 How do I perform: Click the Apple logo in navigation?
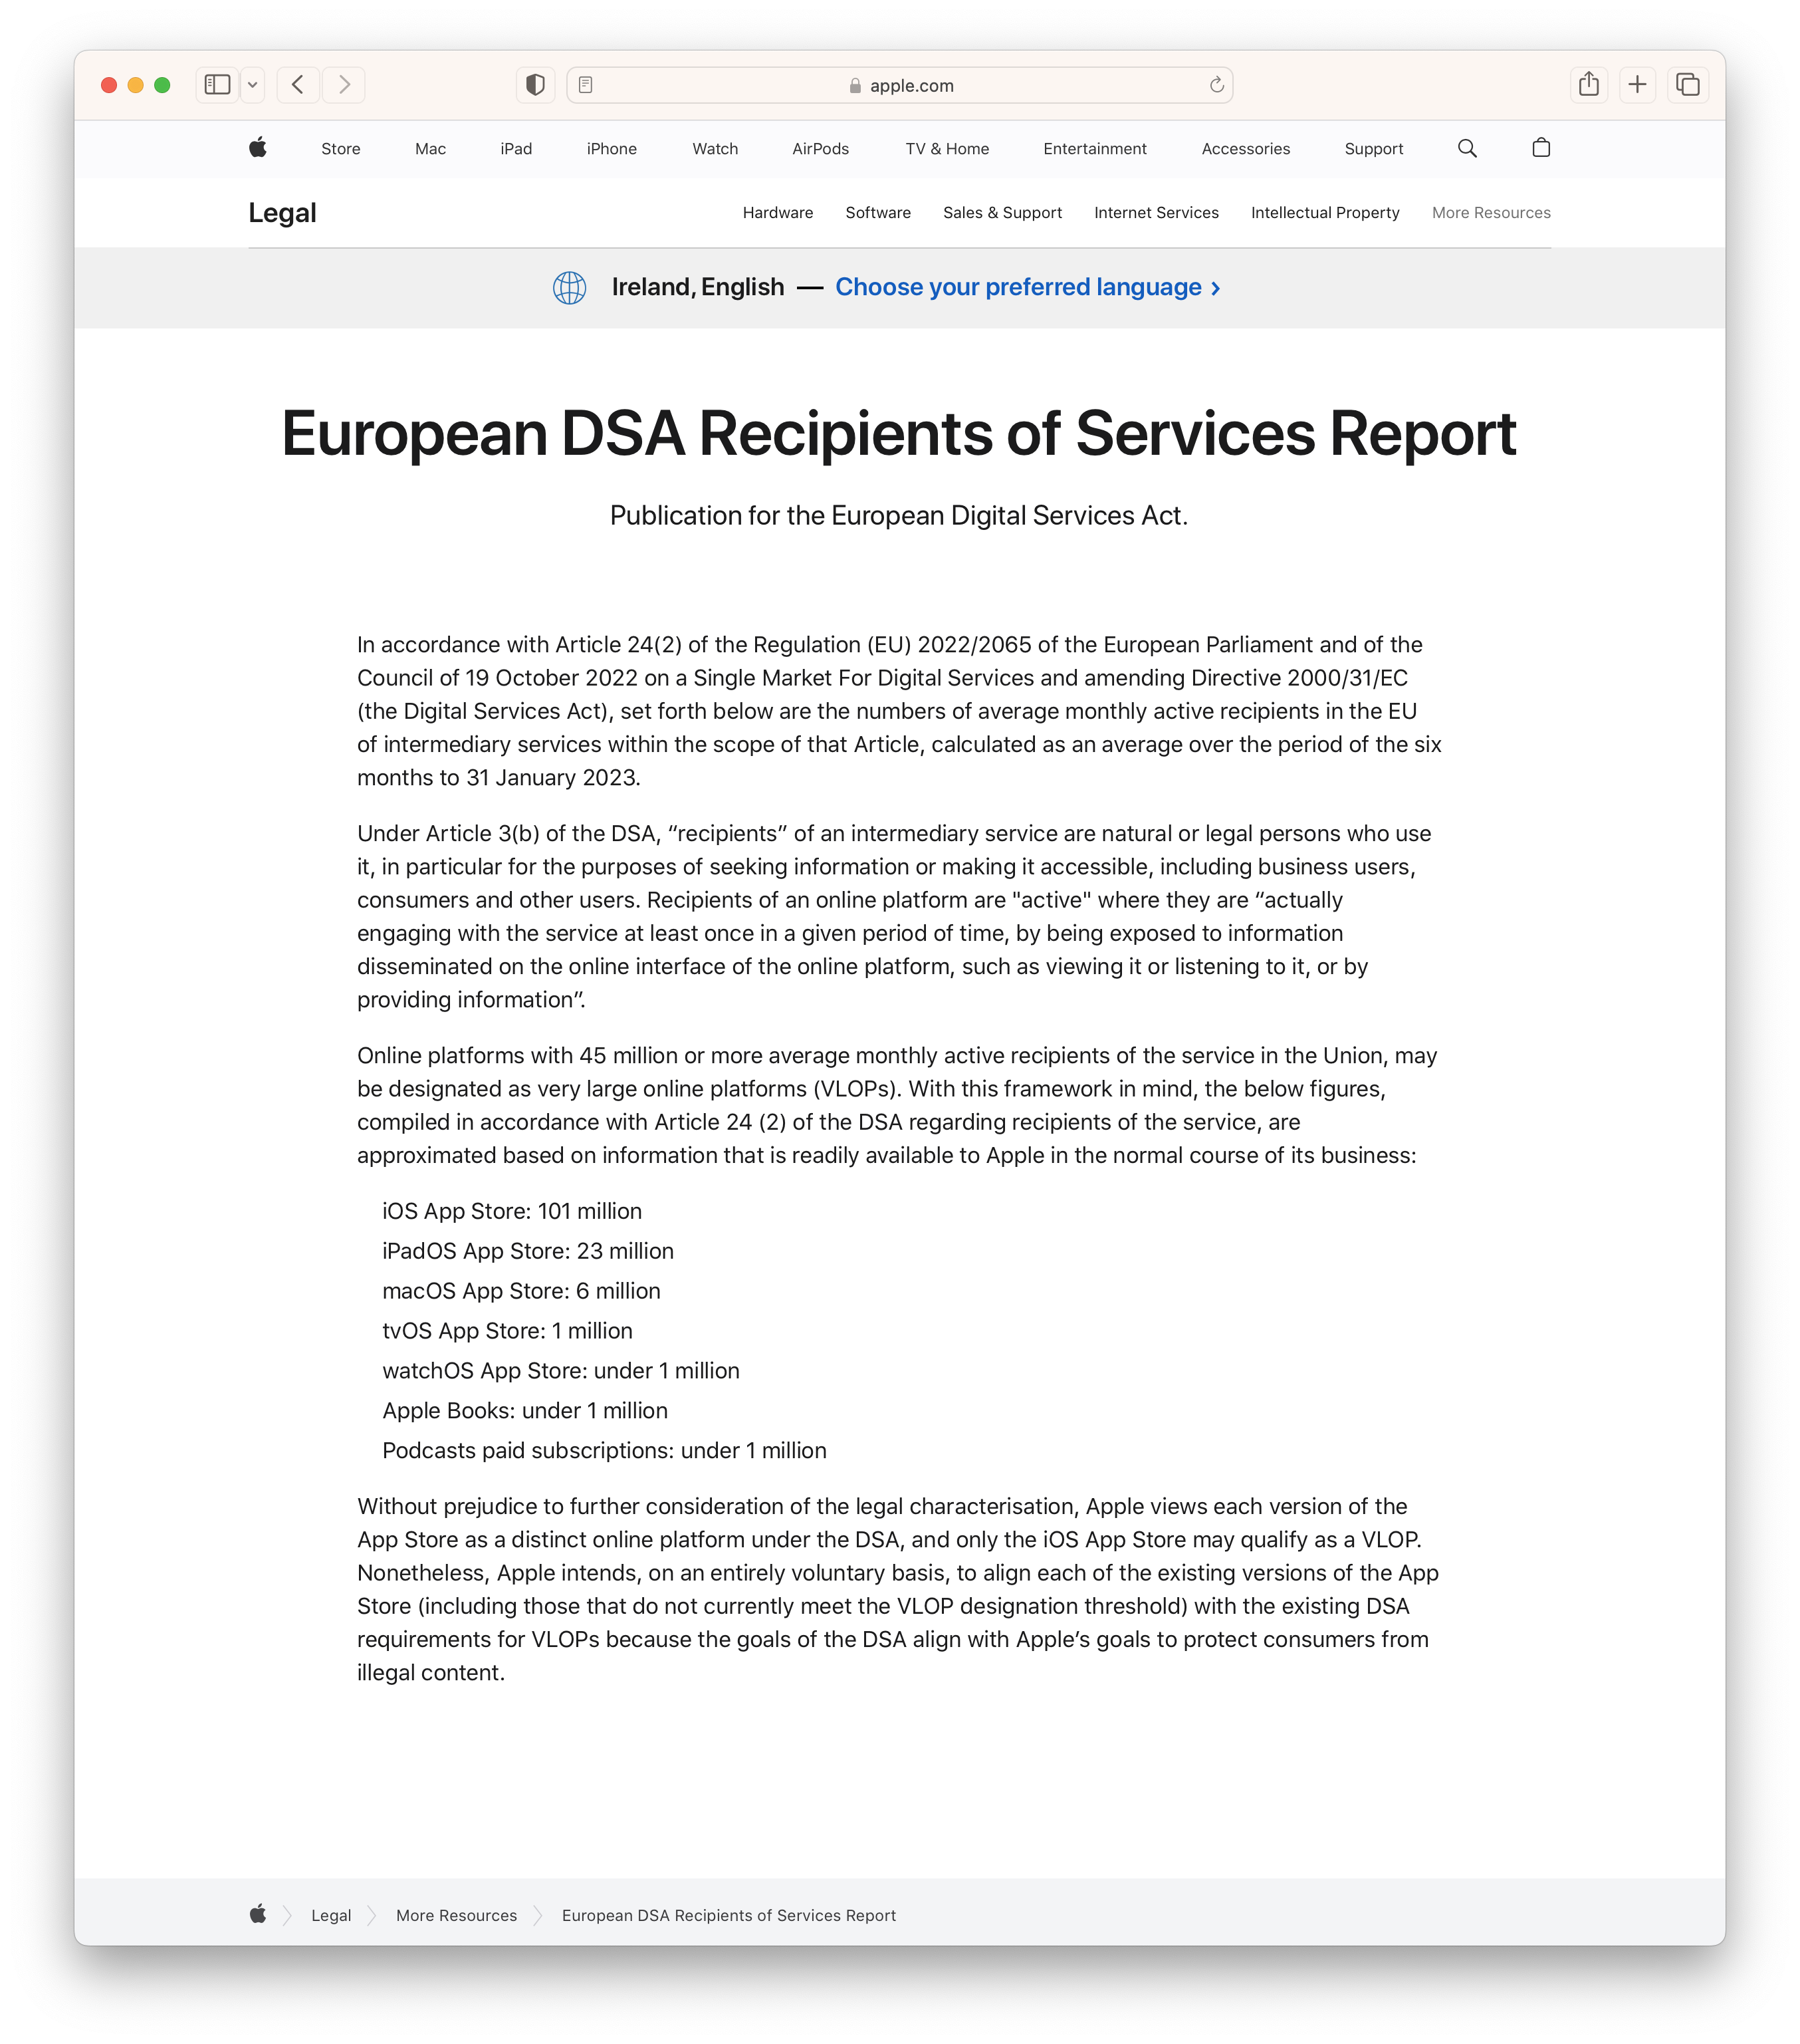click(x=258, y=148)
